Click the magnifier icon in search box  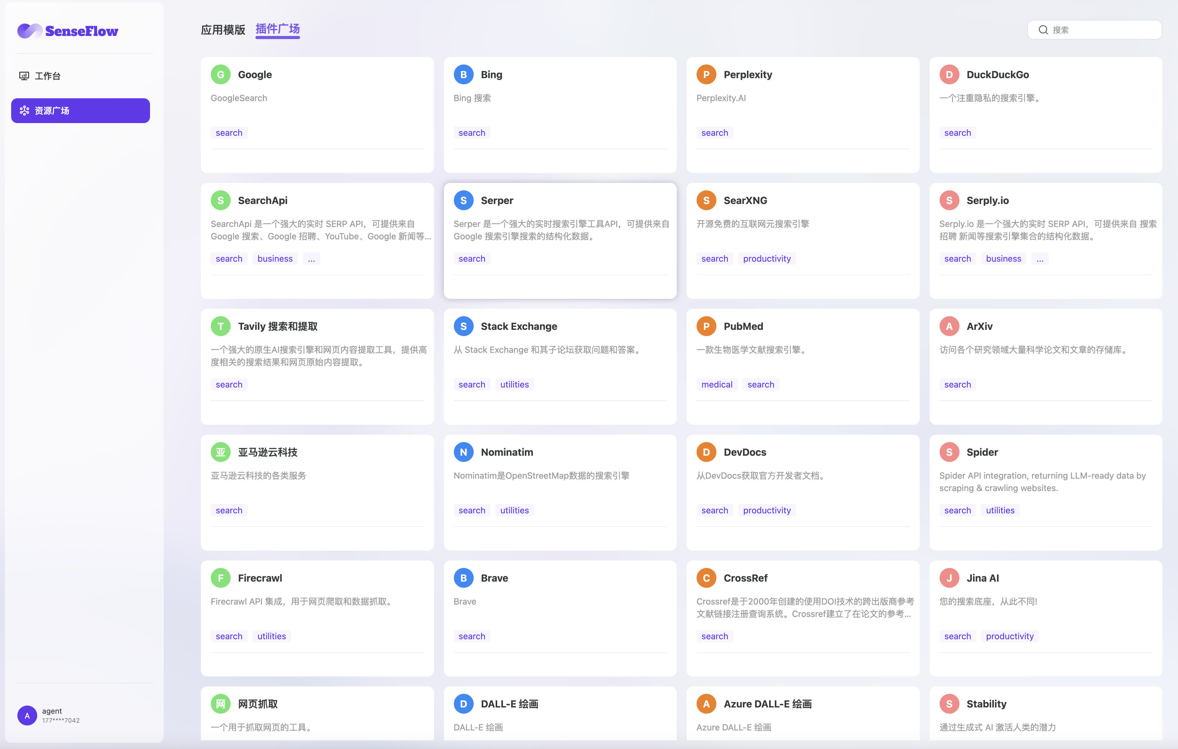click(x=1043, y=30)
